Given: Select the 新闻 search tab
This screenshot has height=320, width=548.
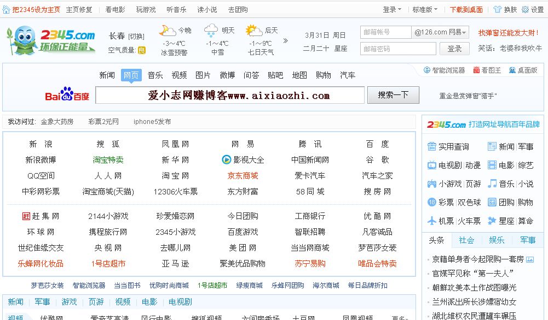Looking at the screenshot, I should coord(107,75).
